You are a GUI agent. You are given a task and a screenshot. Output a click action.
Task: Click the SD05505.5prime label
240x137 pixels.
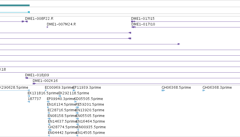(89, 99)
